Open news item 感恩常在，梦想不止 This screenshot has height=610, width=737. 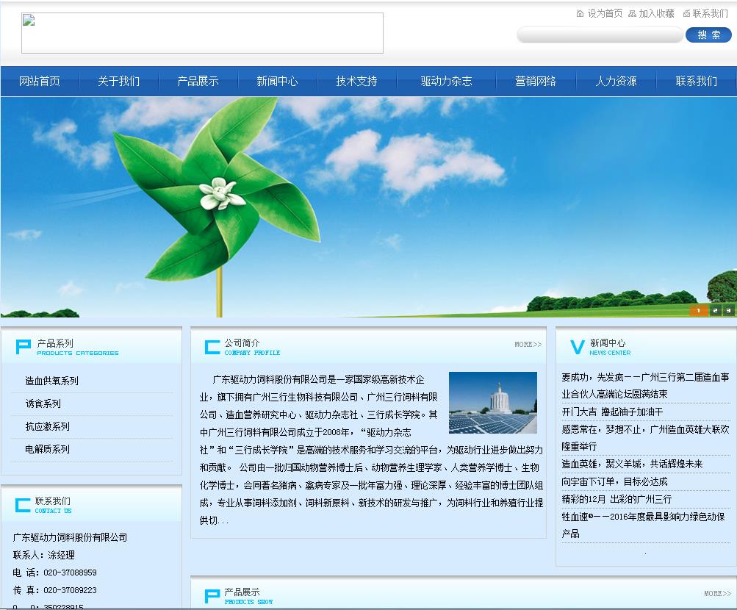[x=645, y=438]
